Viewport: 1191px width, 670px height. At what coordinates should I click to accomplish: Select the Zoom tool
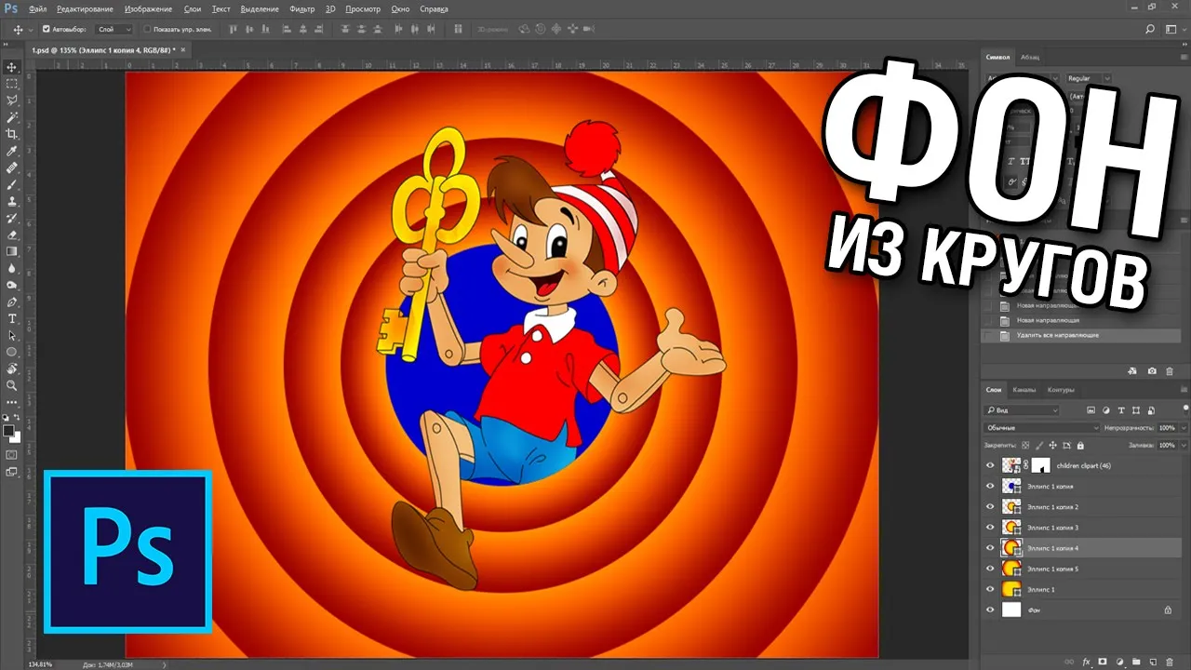pyautogui.click(x=12, y=385)
